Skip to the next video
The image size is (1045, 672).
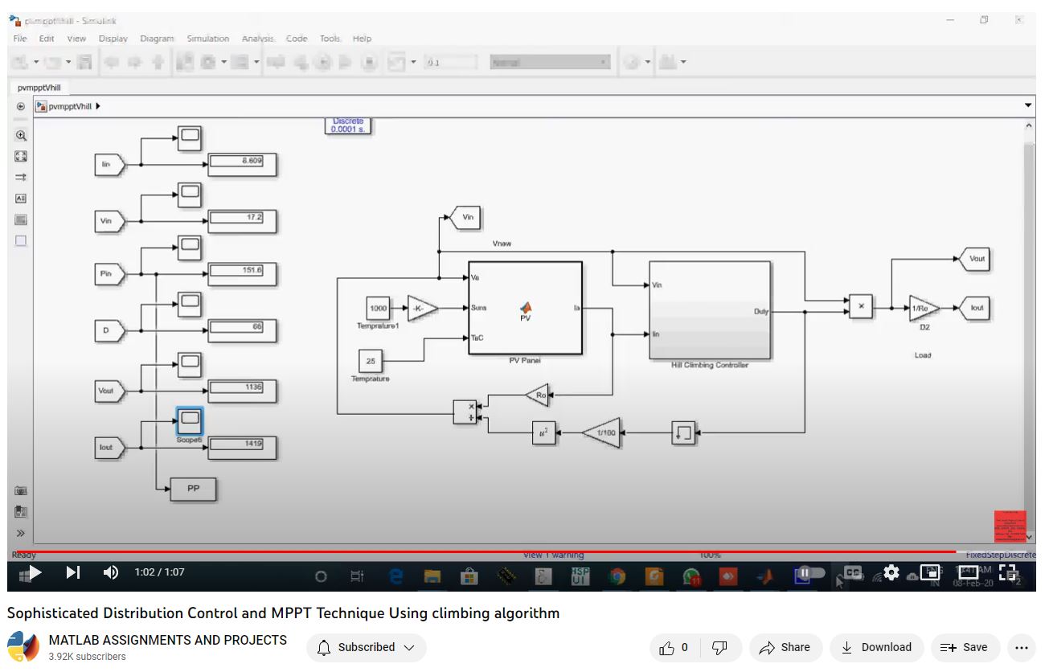point(72,572)
